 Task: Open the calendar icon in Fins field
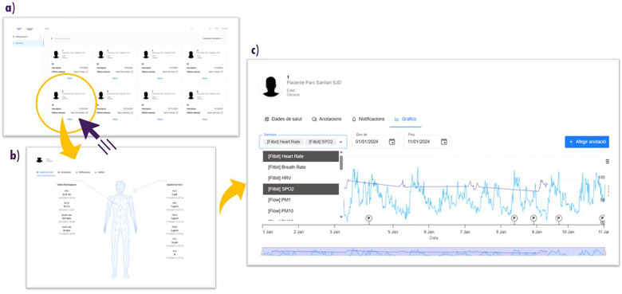click(444, 142)
